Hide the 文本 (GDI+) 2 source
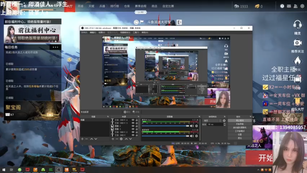 tap(133, 132)
